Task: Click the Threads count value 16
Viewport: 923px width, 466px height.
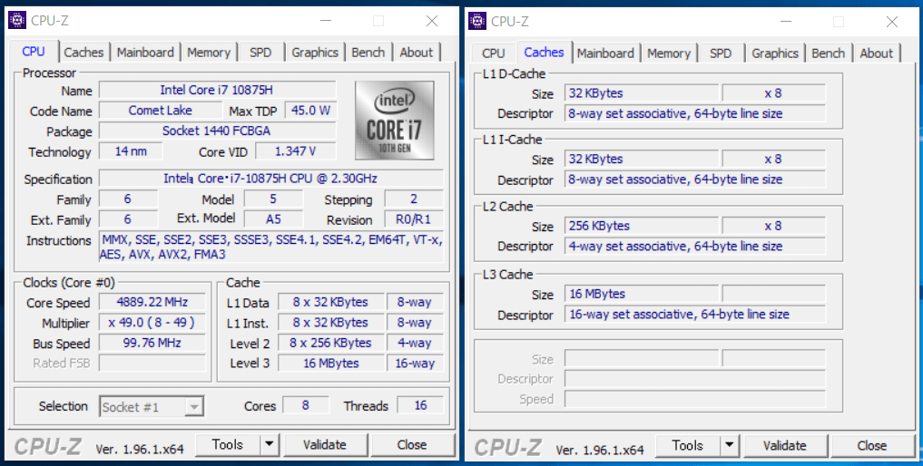Action: pos(420,405)
